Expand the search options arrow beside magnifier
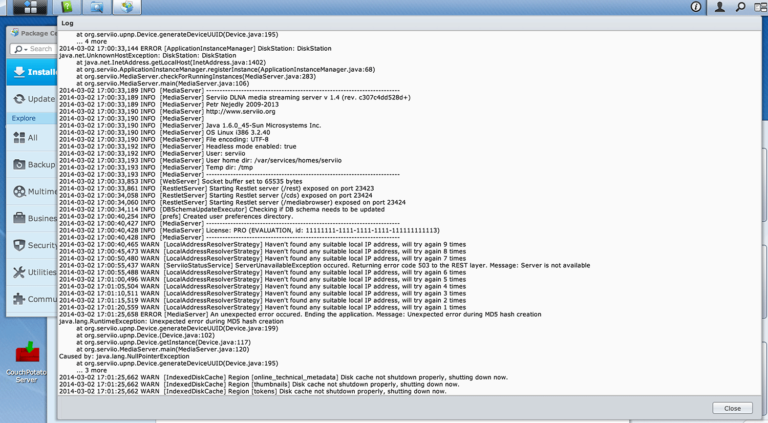Viewport: 768px width, 423px height. (x=26, y=50)
